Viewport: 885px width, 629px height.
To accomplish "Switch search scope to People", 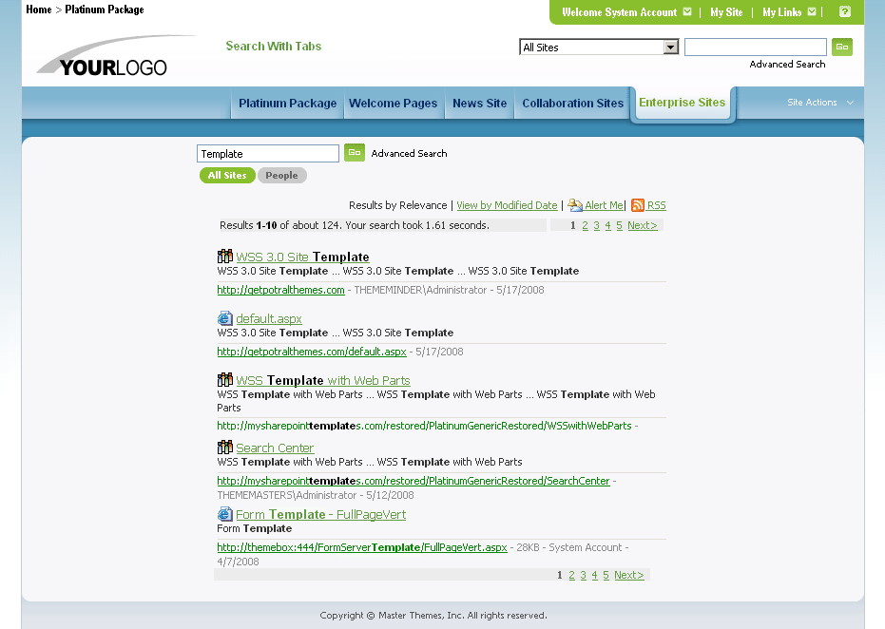I will click(281, 175).
